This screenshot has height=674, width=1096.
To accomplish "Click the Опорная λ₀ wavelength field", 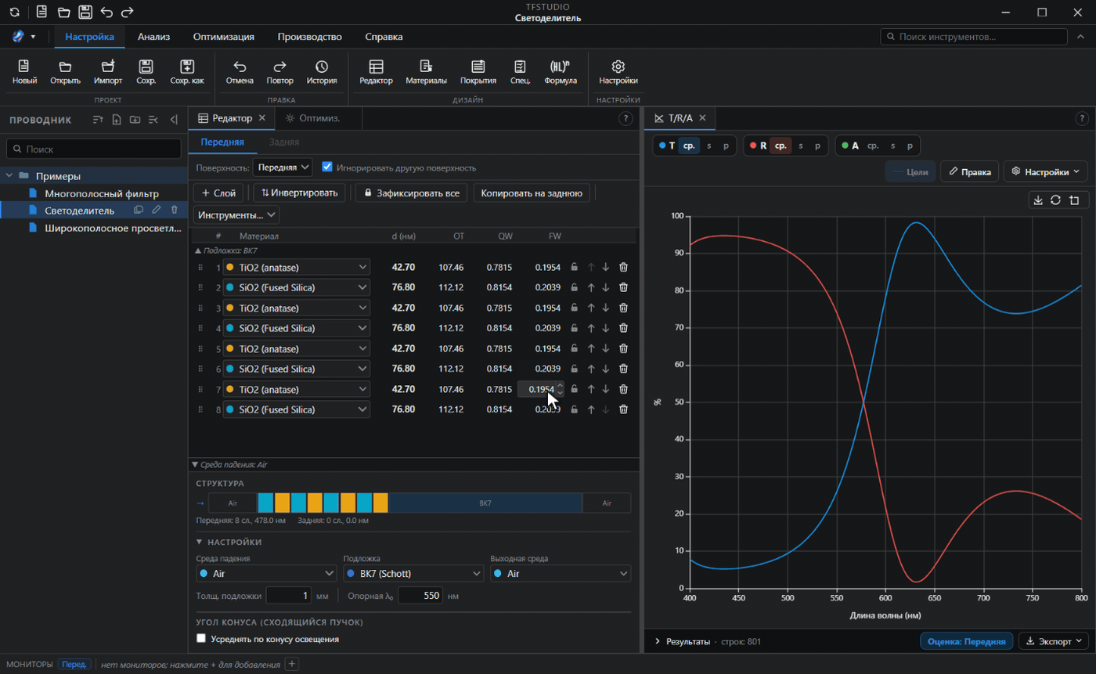I will (420, 596).
